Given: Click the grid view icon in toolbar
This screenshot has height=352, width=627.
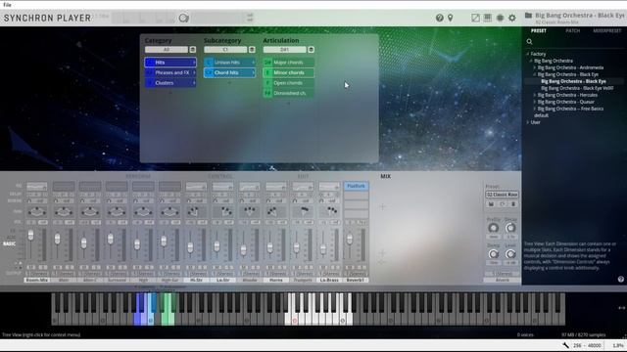Looking at the screenshot, I should tap(488, 18).
